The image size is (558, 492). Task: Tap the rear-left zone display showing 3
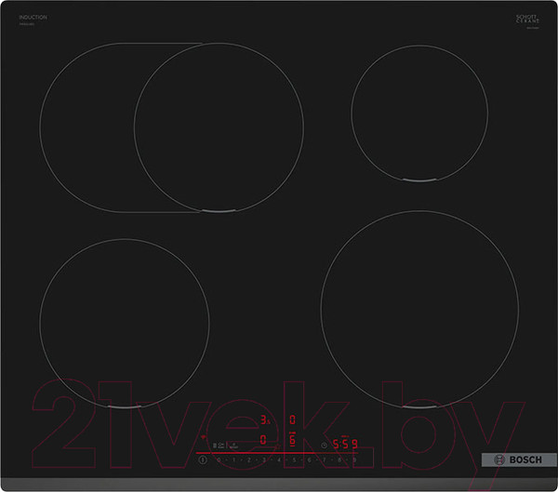click(x=263, y=419)
